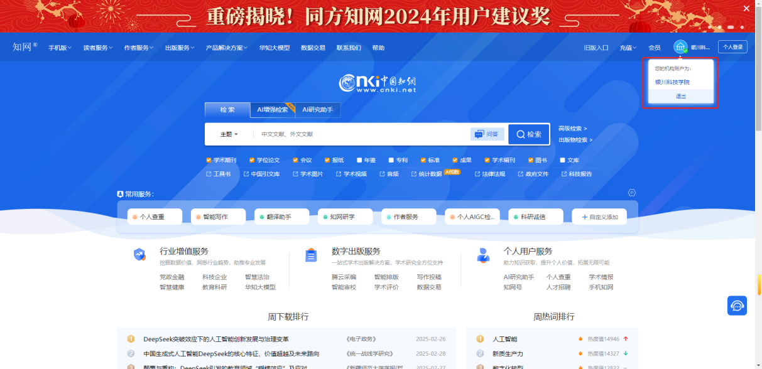Click the search input for 中文文献、外文文献
762x369 pixels.
tap(361, 134)
